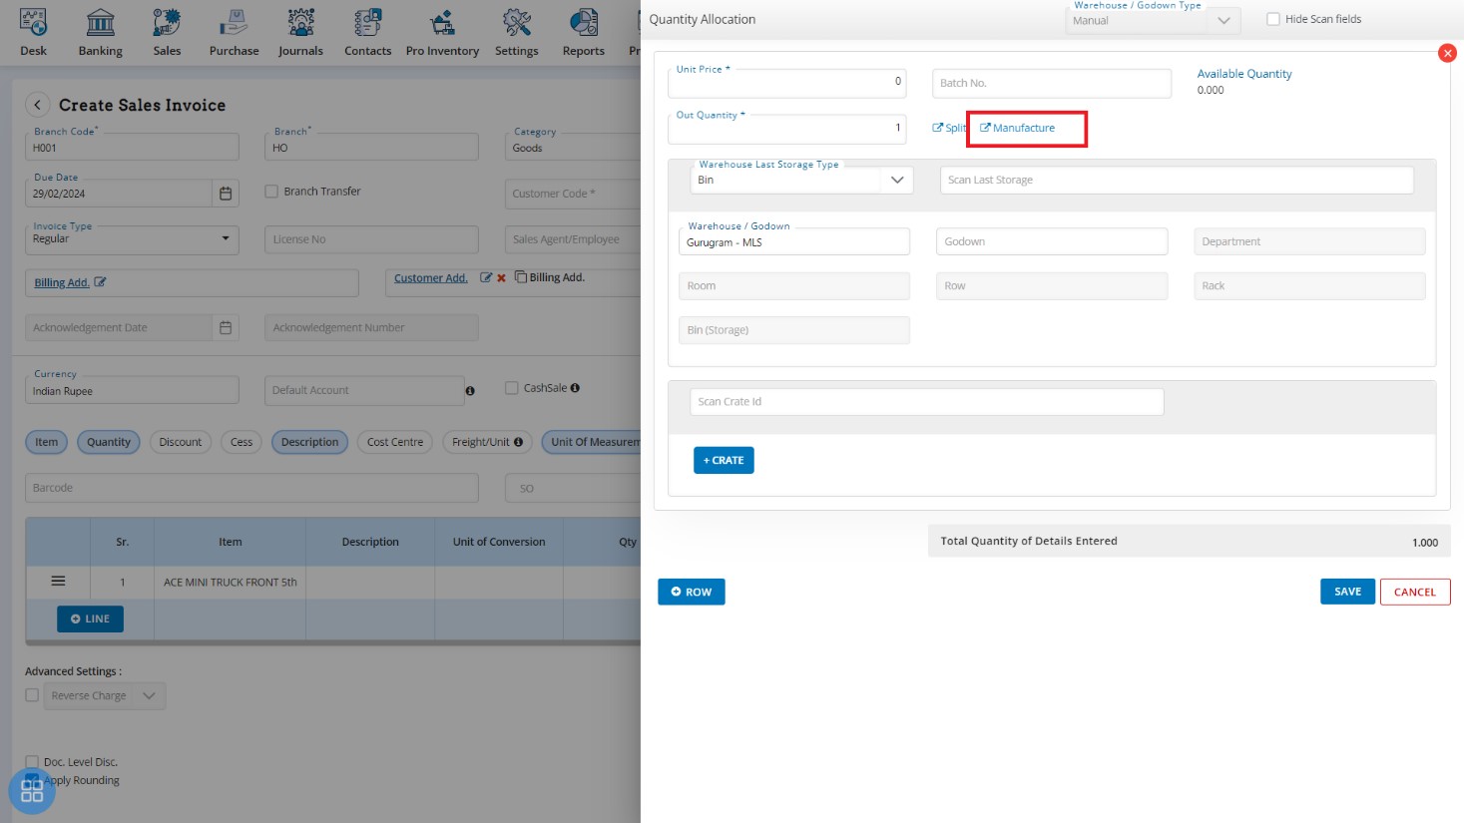Focus the Out Quantity field

point(786,128)
